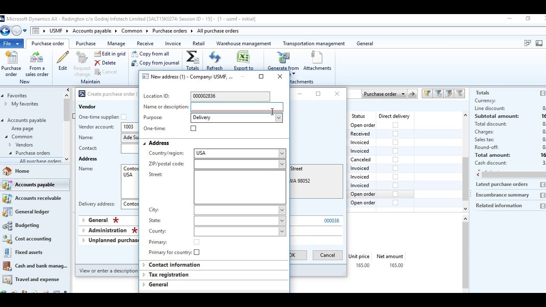
Task: Click the Street text box
Action: pos(240,187)
